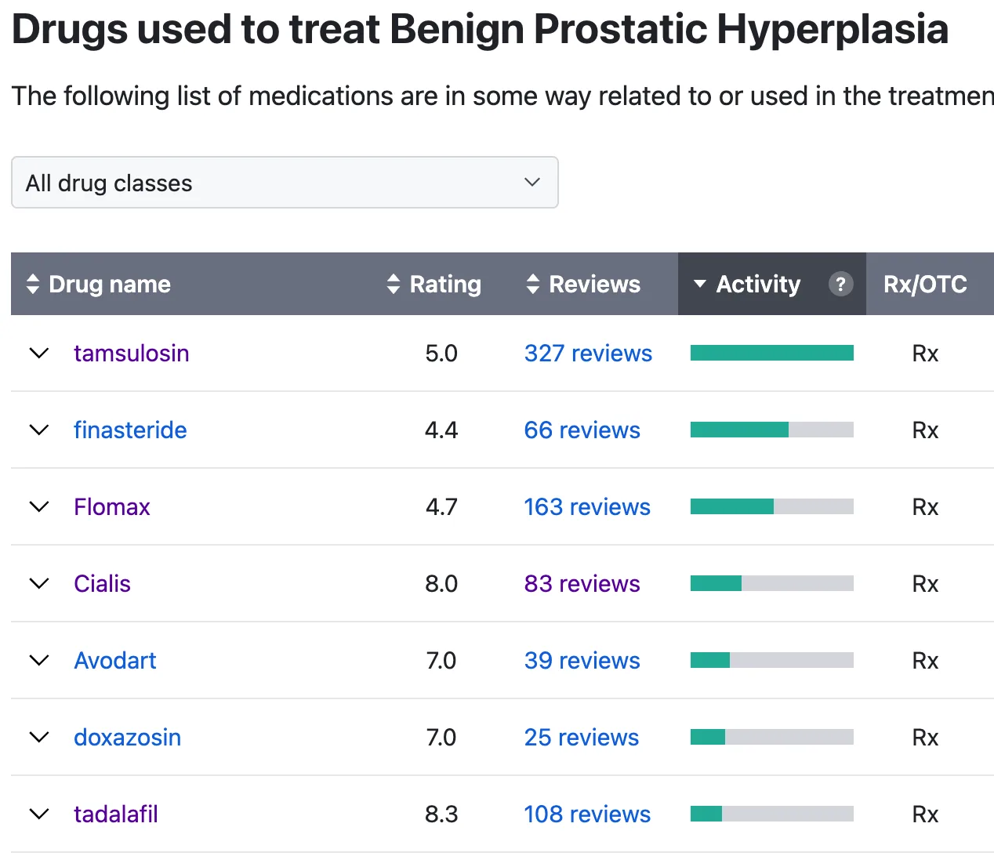Click the Activity help question mark icon
Image resolution: width=994 pixels, height=856 pixels.
[840, 284]
